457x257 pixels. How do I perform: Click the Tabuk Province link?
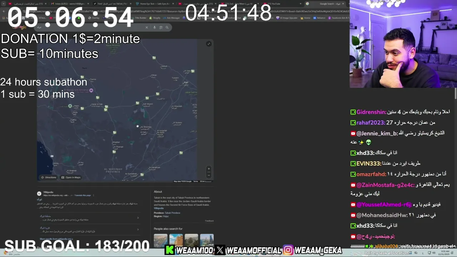(x=172, y=213)
